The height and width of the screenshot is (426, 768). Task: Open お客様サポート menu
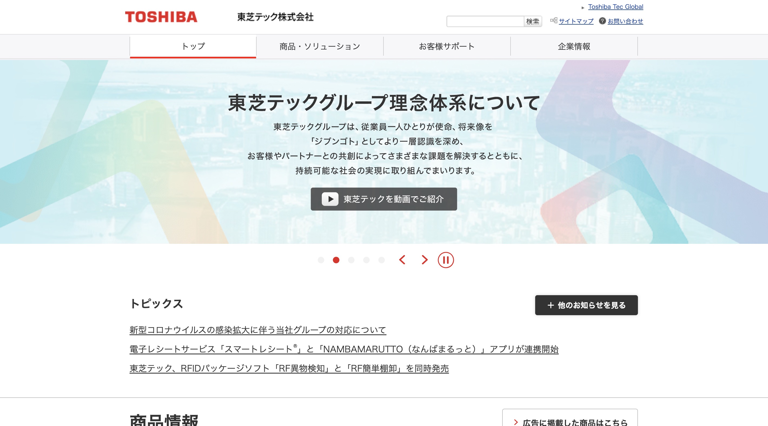click(447, 46)
